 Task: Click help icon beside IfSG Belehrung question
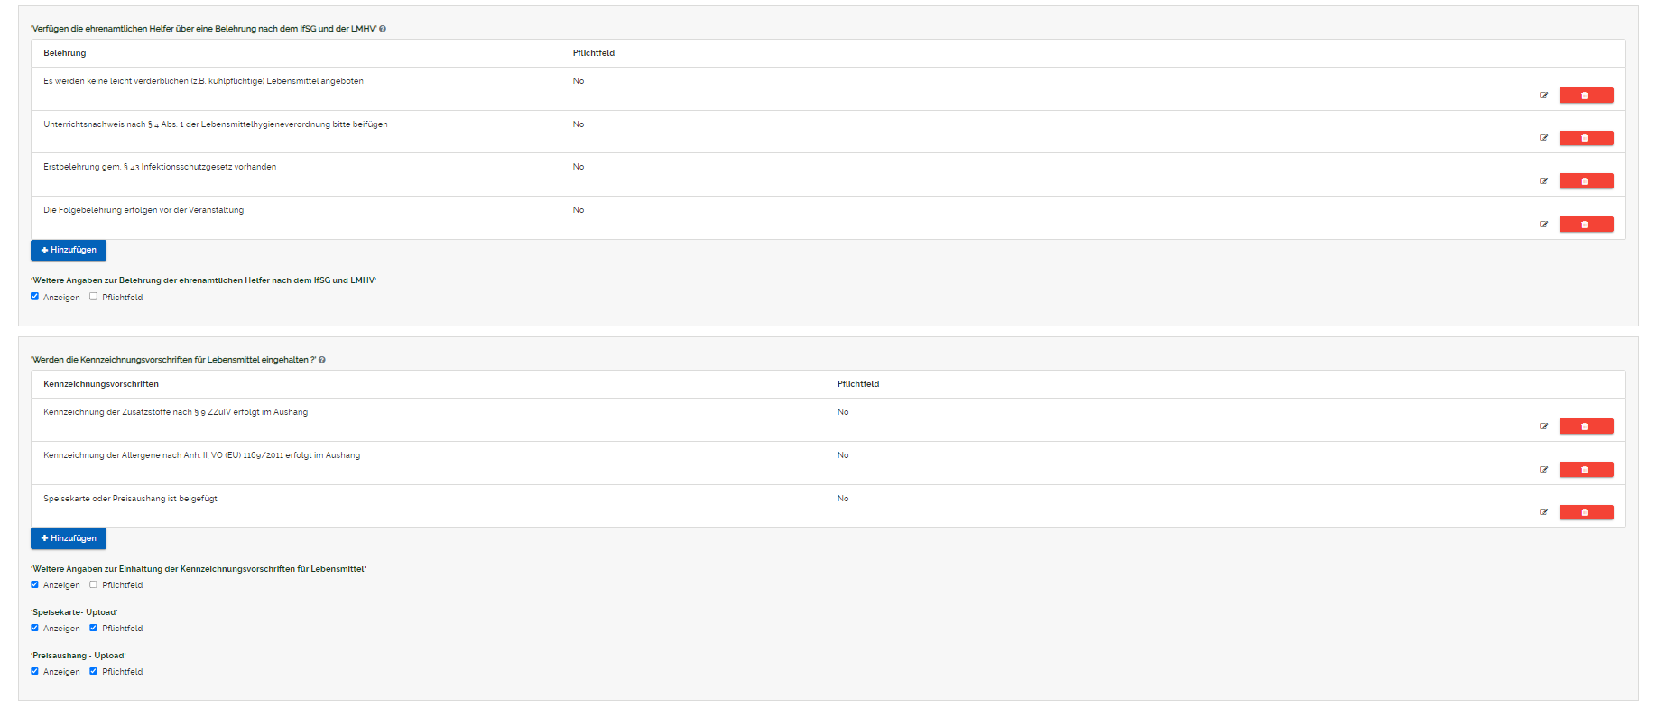coord(383,29)
